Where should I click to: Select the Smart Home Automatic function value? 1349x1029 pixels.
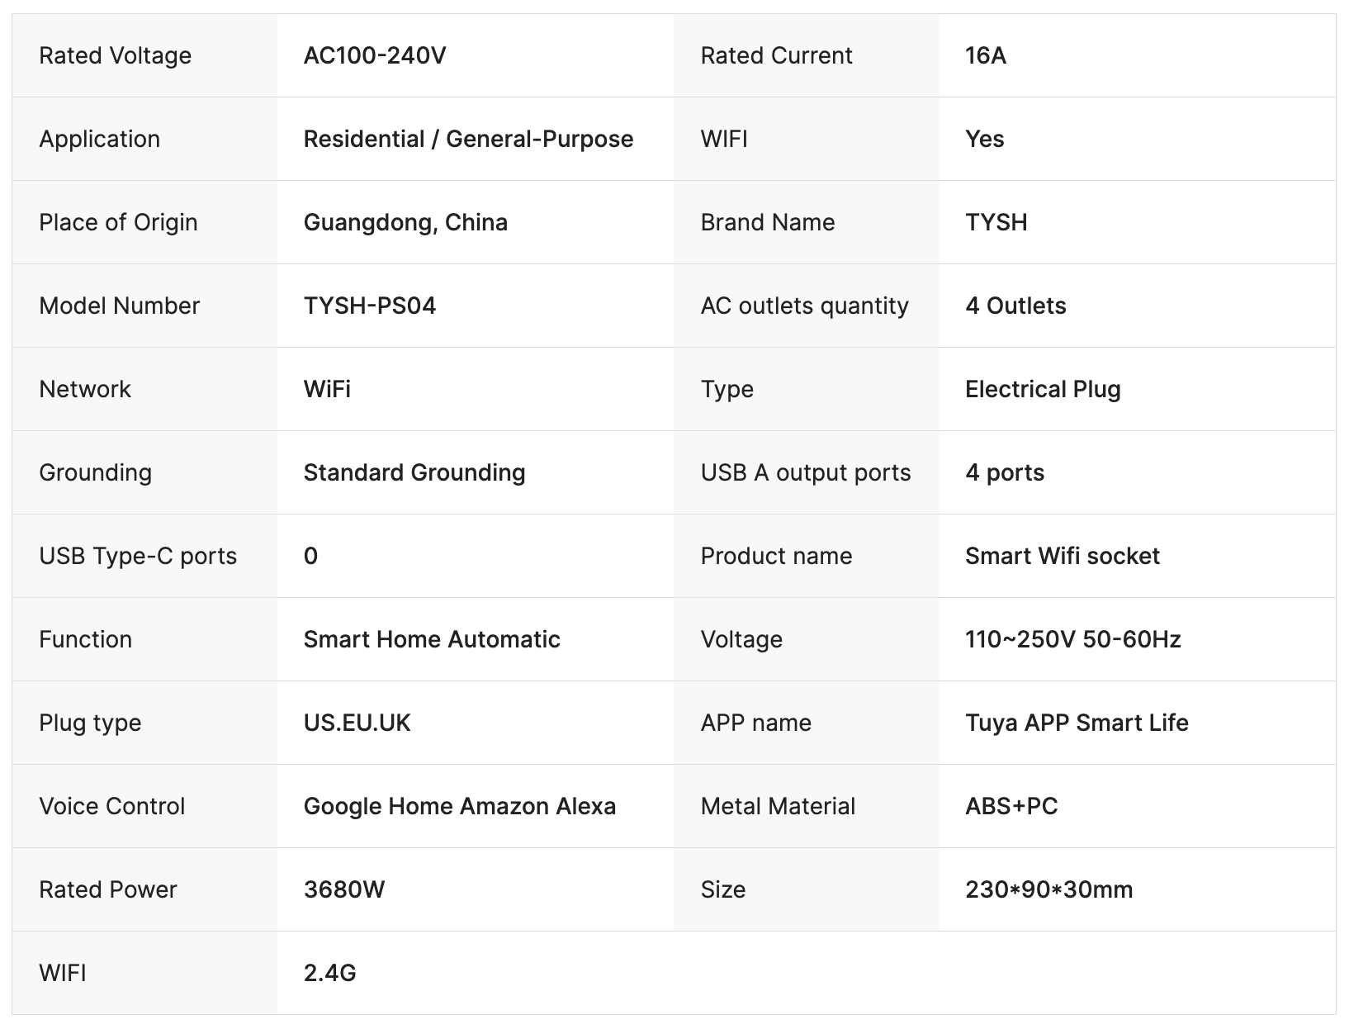[x=432, y=639]
